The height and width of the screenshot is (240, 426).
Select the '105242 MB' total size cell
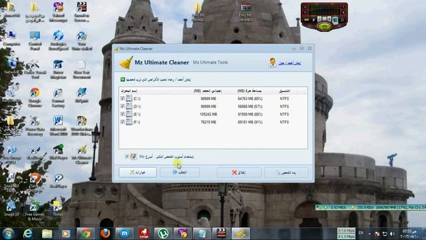(208, 114)
